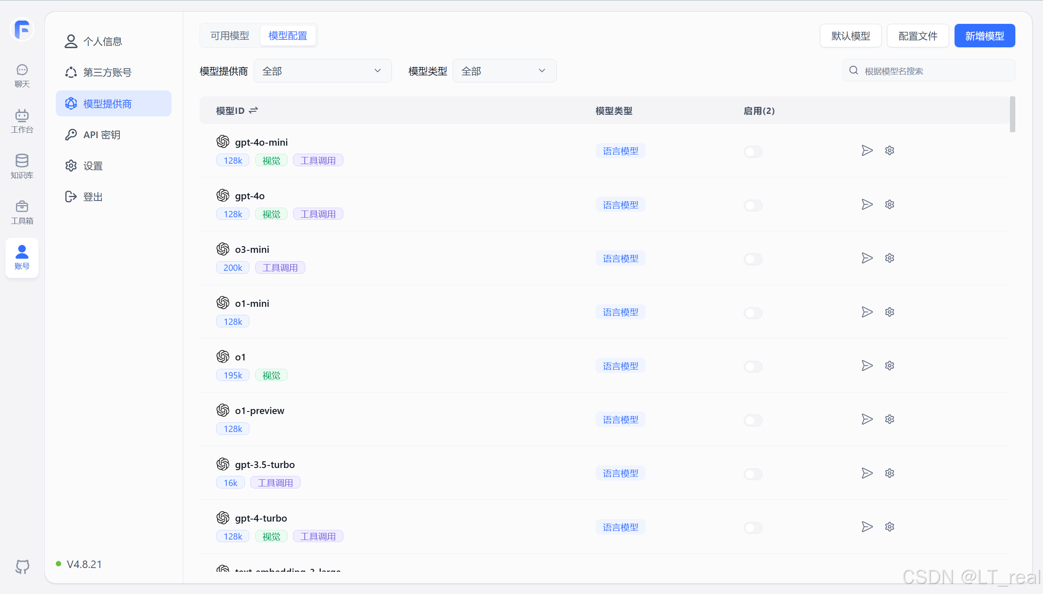The width and height of the screenshot is (1043, 594).
Task: Click the sort icon beside 模型ID header
Action: click(253, 111)
